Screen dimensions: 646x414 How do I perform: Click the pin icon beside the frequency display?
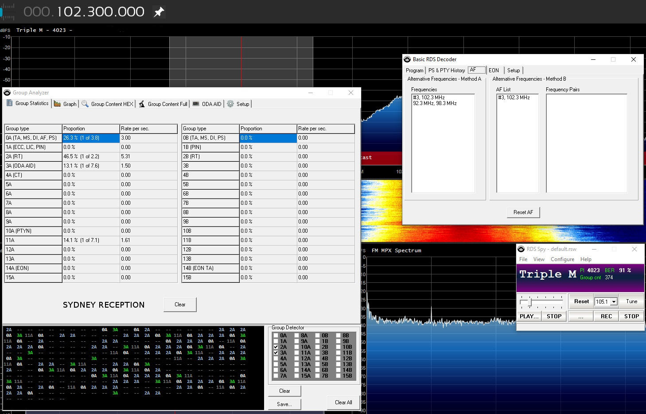coord(159,12)
